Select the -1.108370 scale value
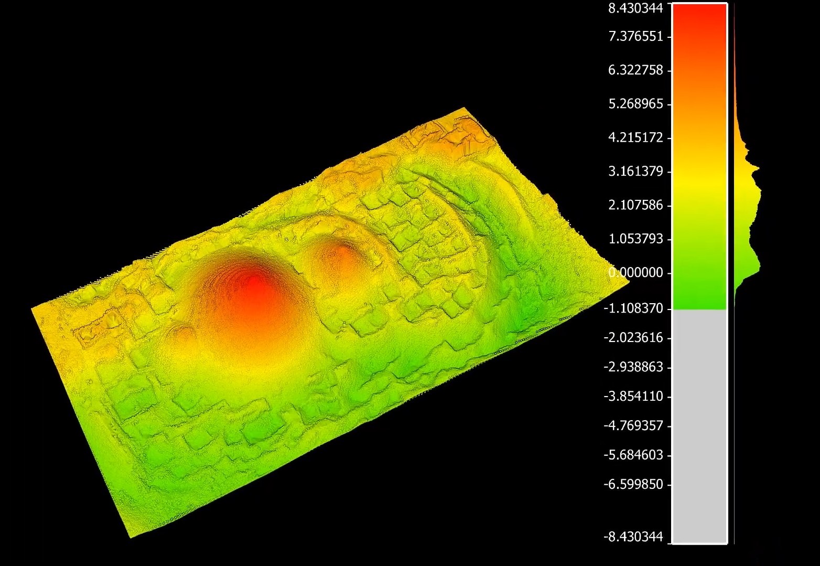The image size is (820, 566). click(633, 308)
